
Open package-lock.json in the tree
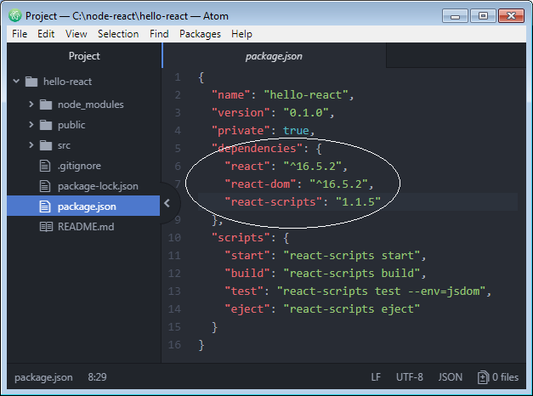coord(98,186)
